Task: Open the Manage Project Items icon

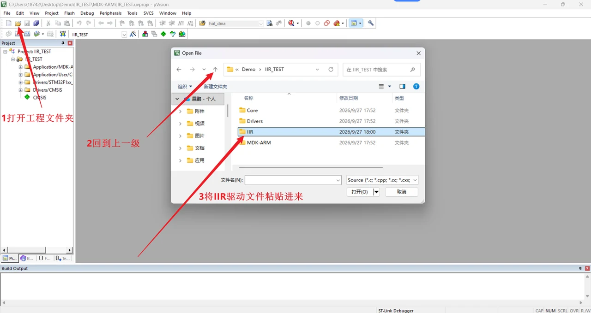Action: [145, 34]
